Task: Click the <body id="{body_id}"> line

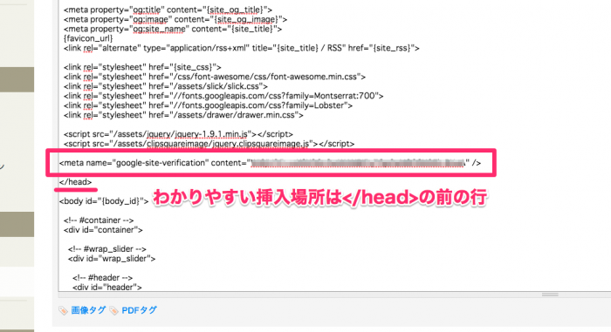Action: 104,201
